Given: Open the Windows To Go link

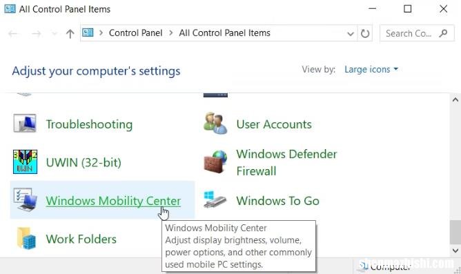Looking at the screenshot, I should click(x=278, y=201).
